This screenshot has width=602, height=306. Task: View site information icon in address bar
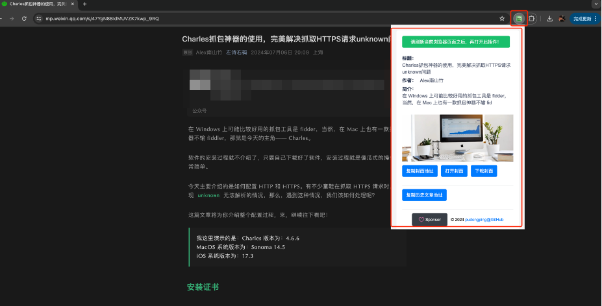click(39, 19)
